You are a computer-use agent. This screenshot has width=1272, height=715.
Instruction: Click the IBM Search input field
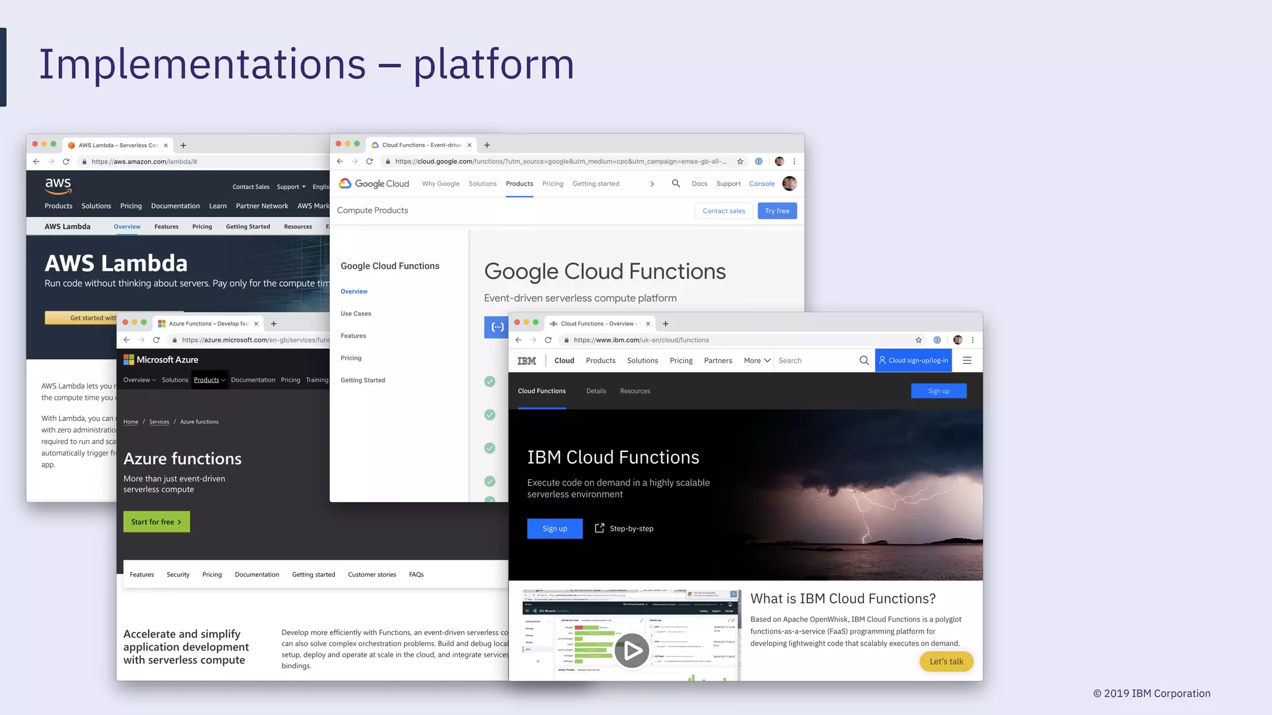click(817, 361)
